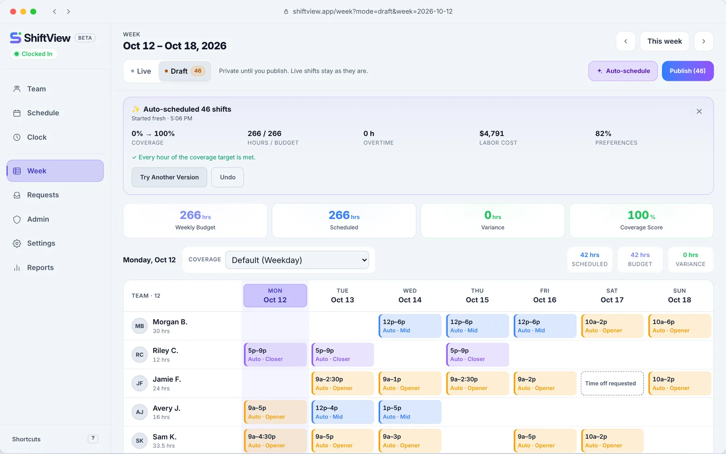Select the SAT Oct 17 column header

click(x=612, y=296)
